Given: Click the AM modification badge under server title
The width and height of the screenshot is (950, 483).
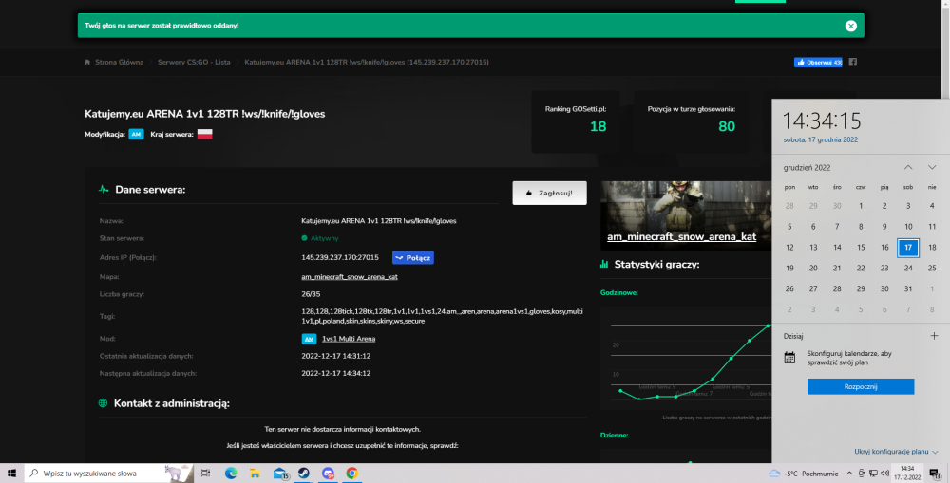Looking at the screenshot, I should (x=136, y=135).
